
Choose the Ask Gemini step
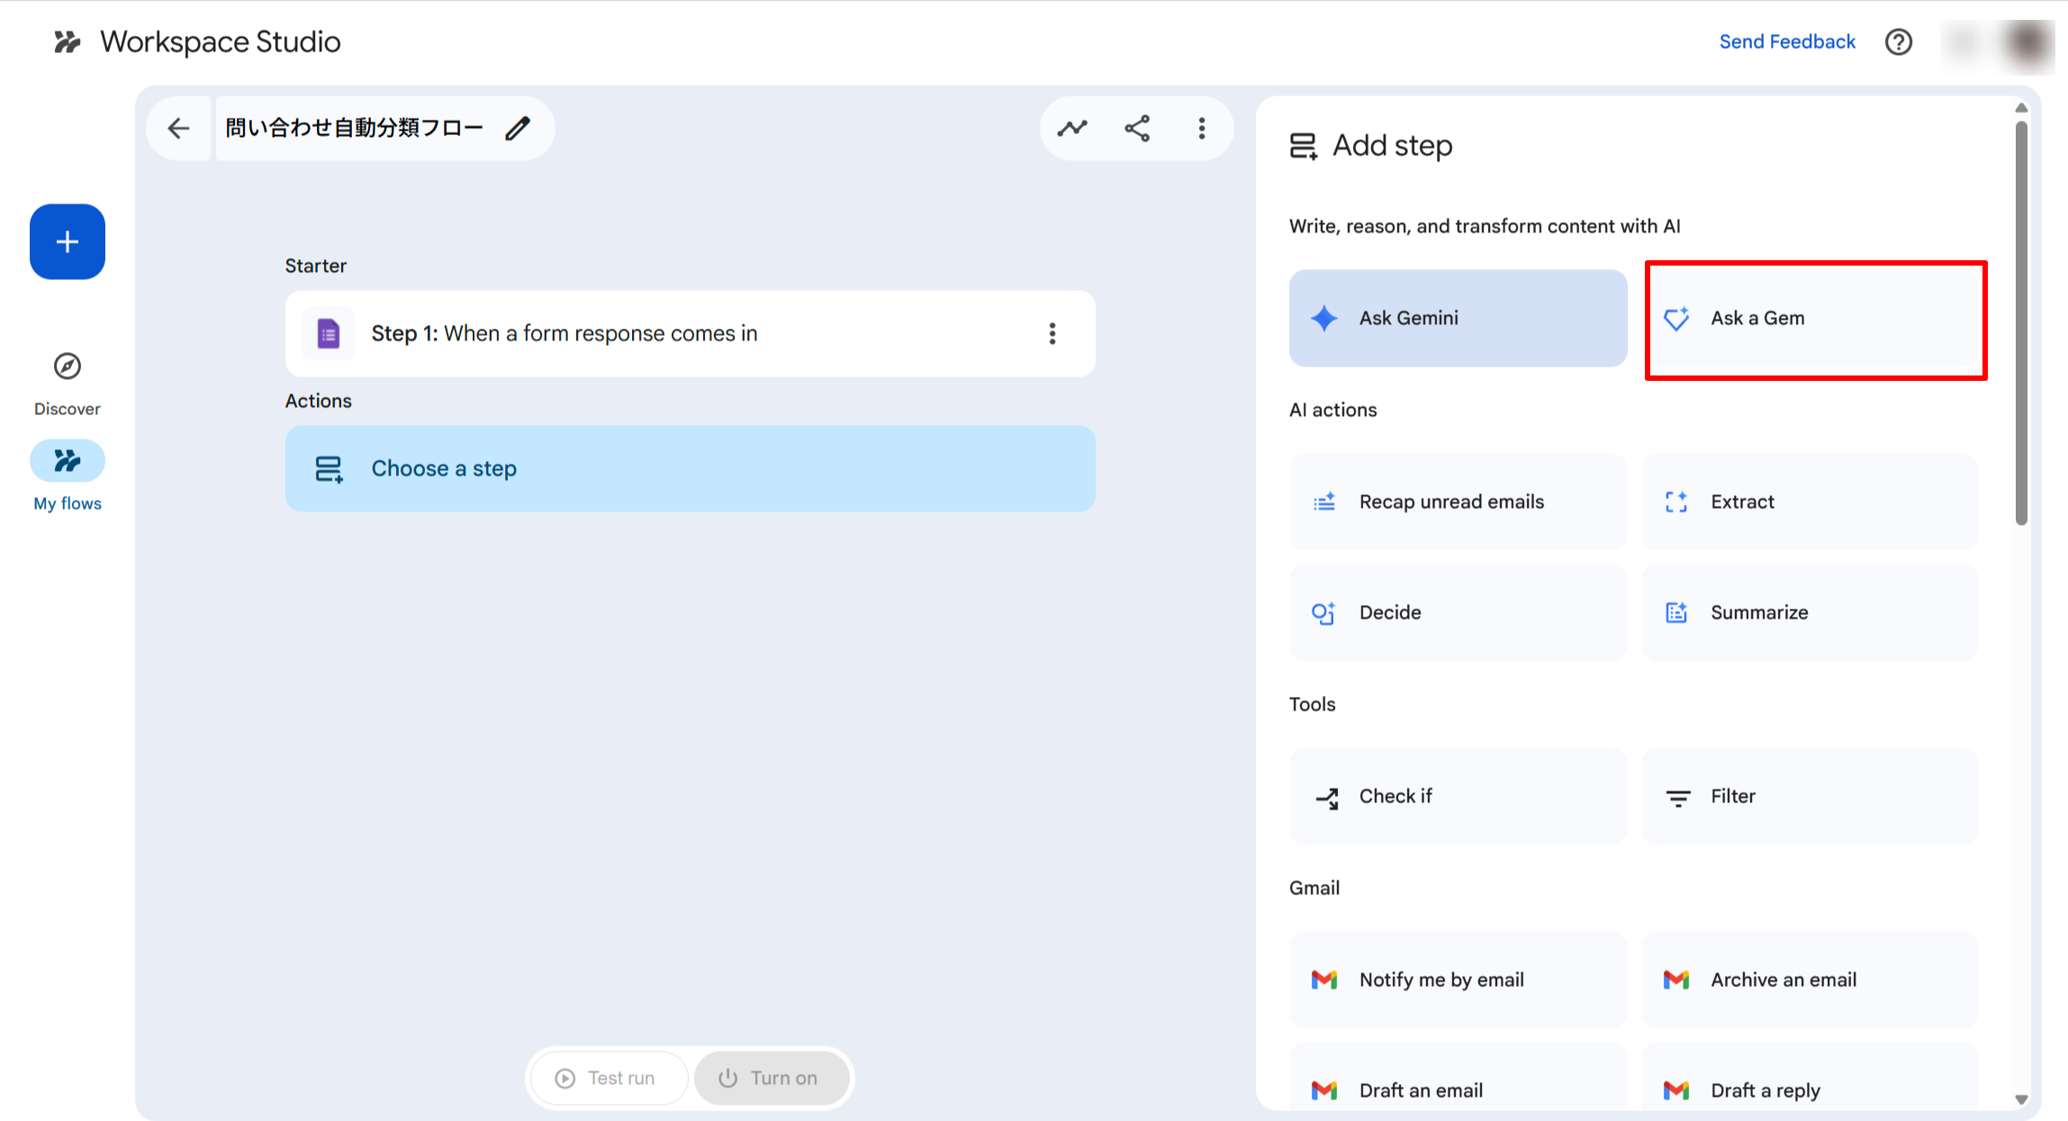pyautogui.click(x=1457, y=319)
